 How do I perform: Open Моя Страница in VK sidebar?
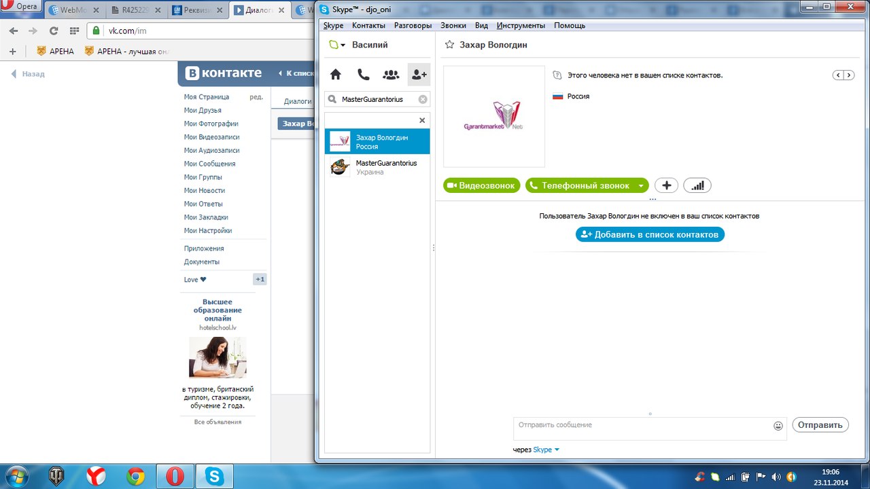click(207, 97)
